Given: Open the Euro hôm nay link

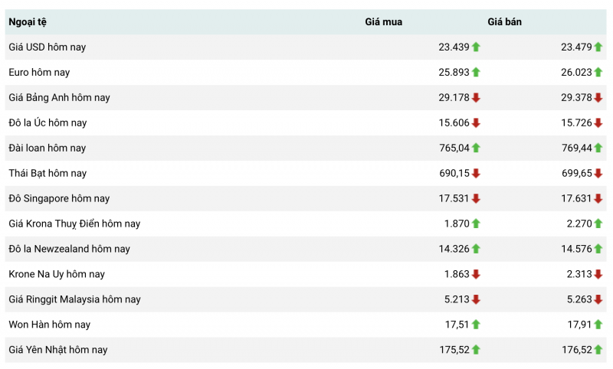Looking at the screenshot, I should [x=39, y=72].
